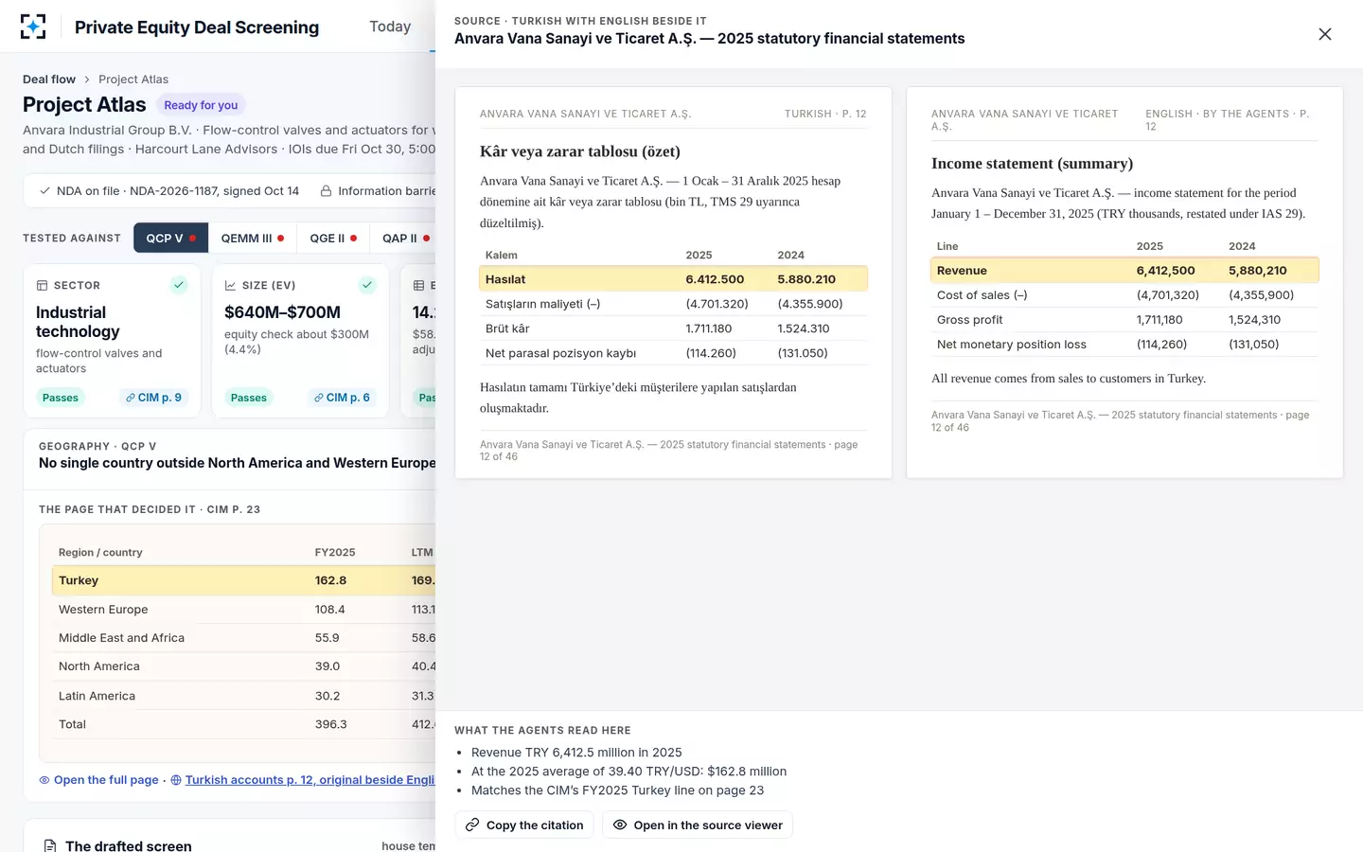Click the Revenue row in the English statement

1124,271
